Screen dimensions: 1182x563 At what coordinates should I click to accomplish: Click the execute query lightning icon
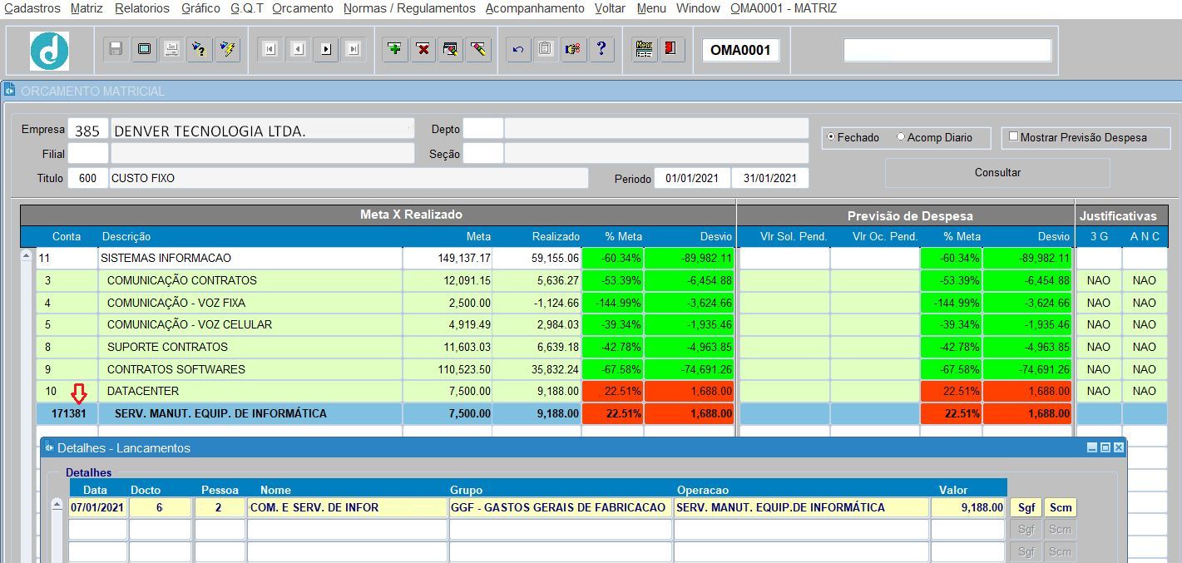tap(227, 49)
